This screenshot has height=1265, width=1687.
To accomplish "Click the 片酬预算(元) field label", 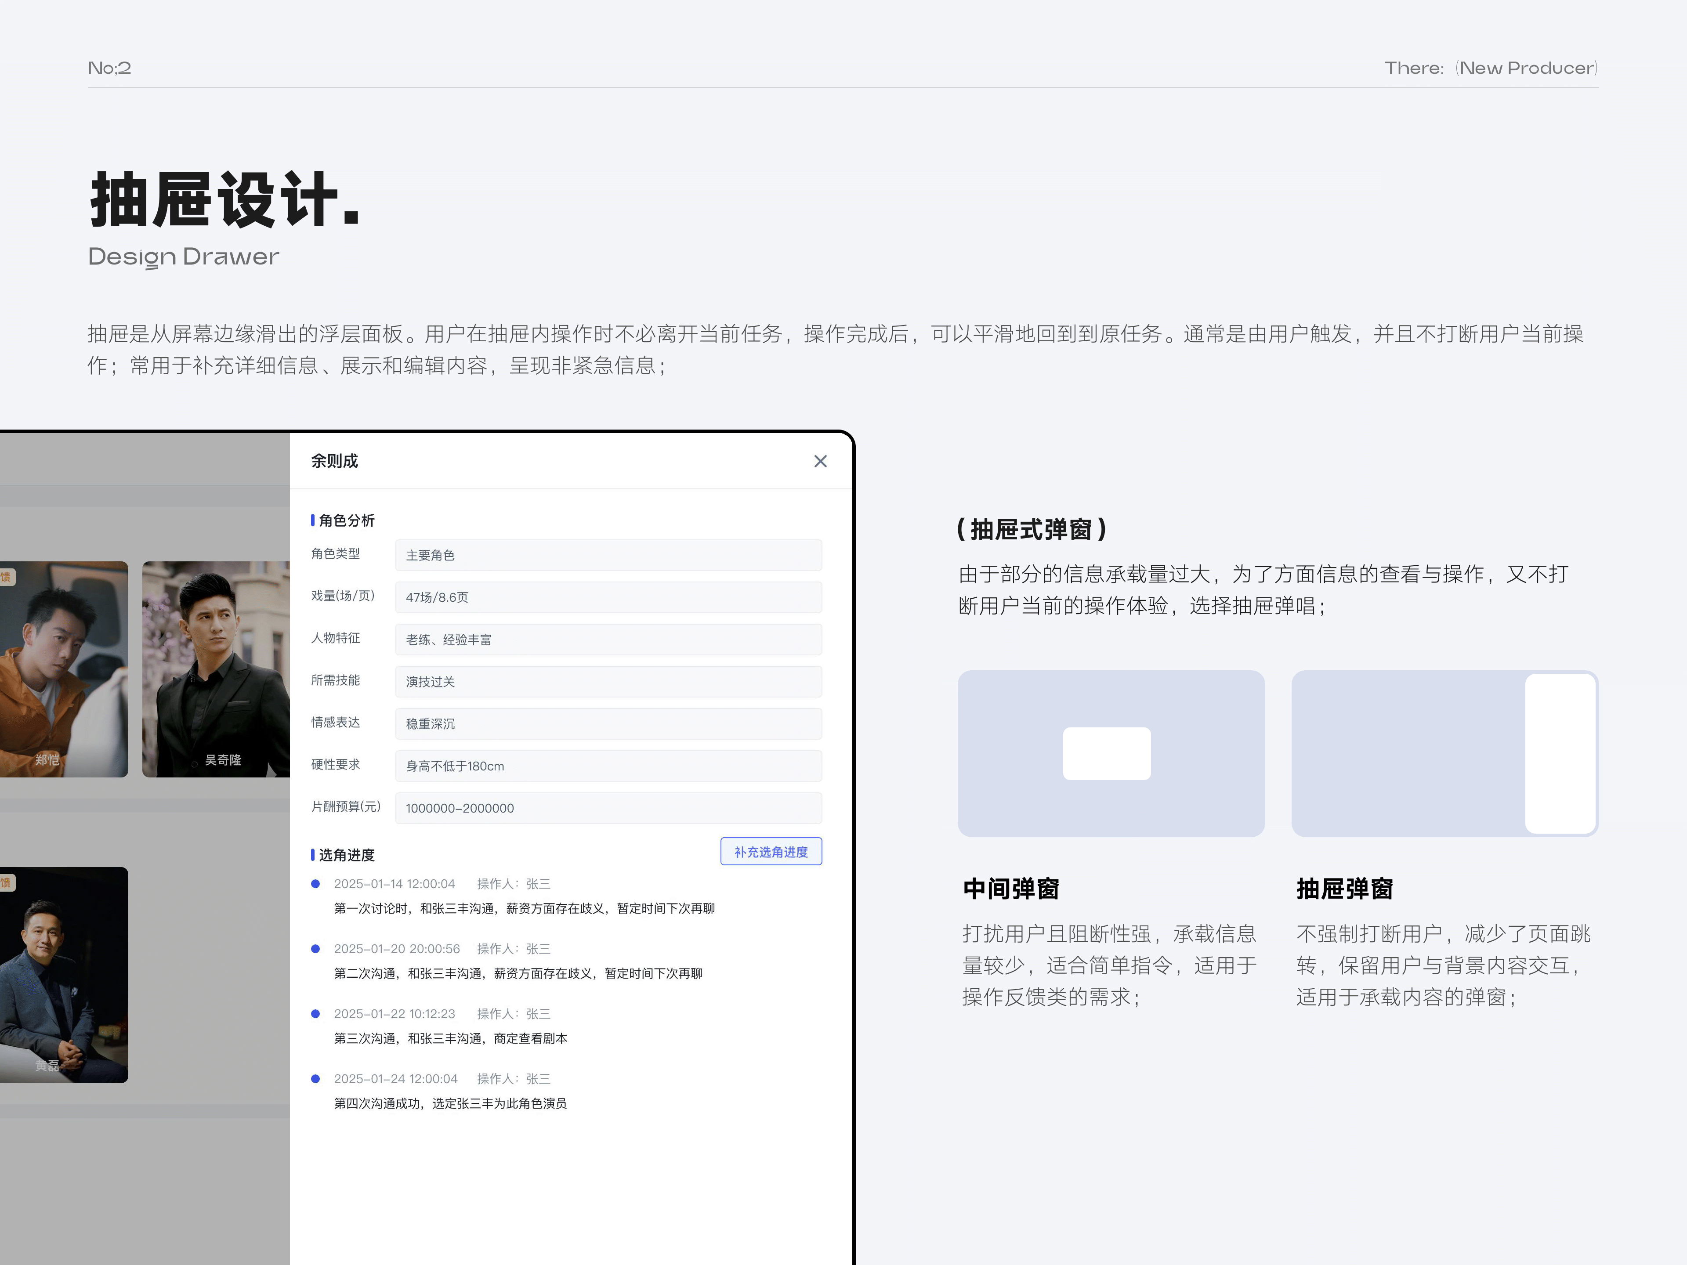I will pos(345,807).
